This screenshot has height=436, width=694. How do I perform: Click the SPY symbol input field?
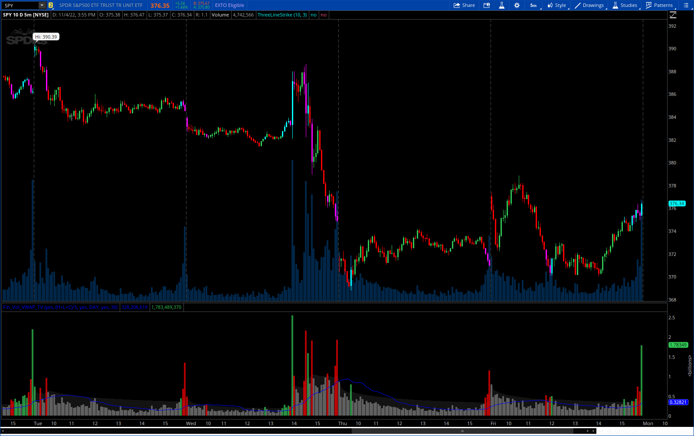20,5
